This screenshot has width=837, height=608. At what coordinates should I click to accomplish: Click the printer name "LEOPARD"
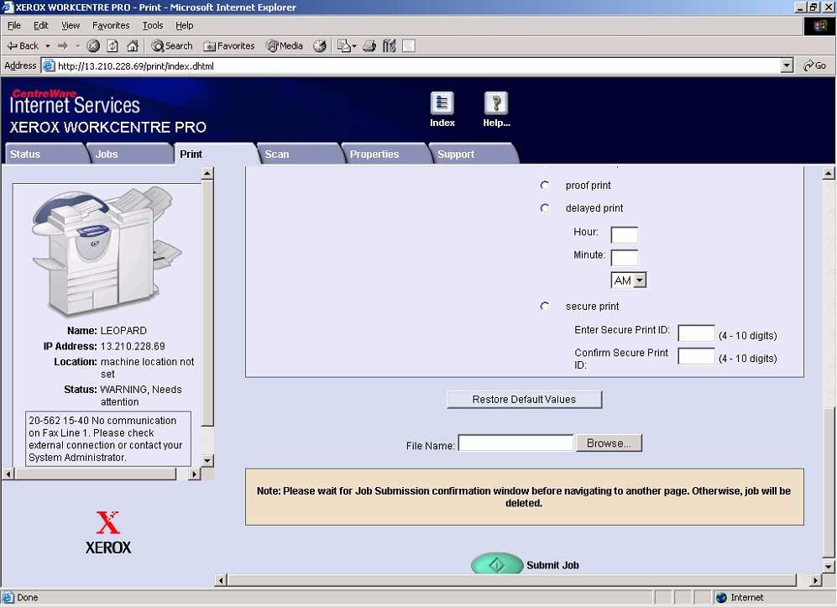coord(123,330)
